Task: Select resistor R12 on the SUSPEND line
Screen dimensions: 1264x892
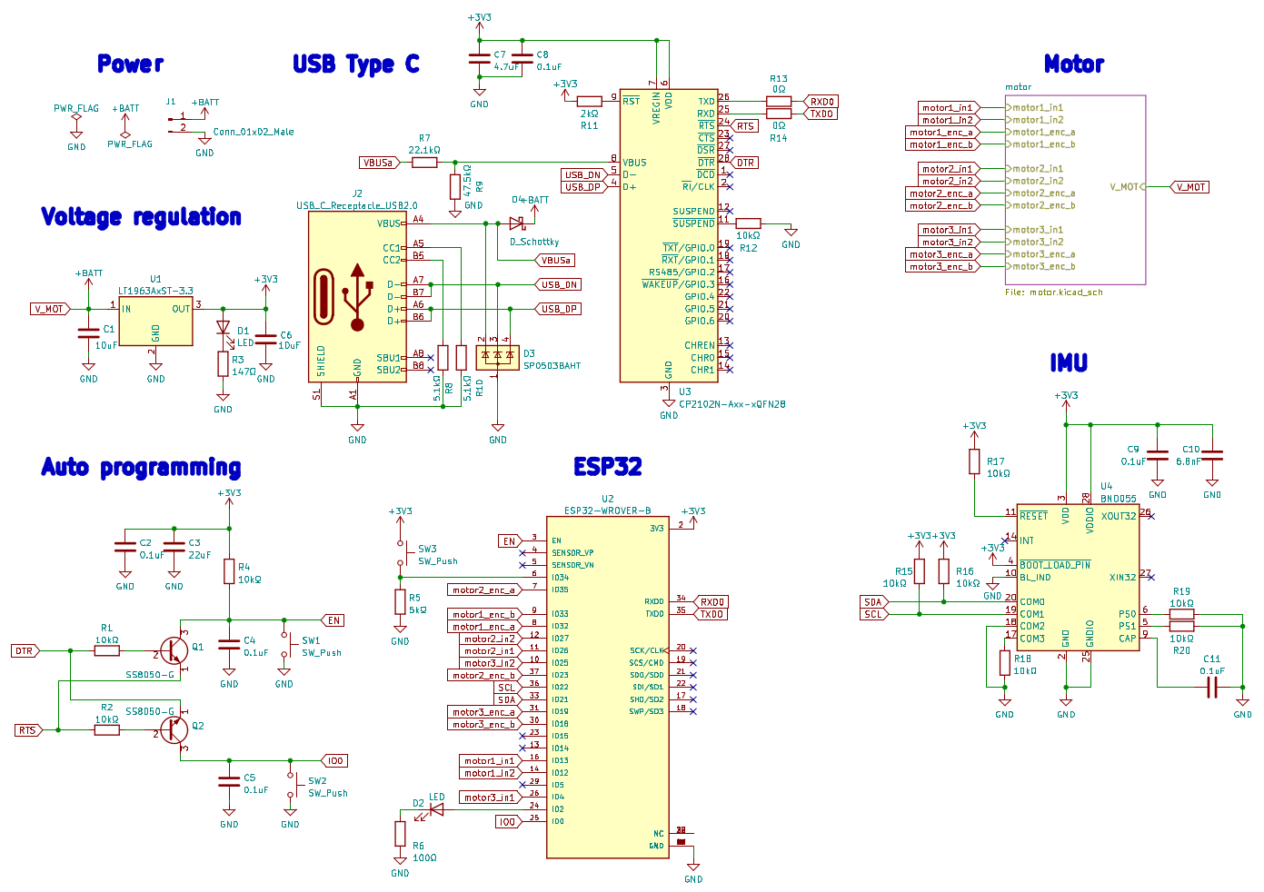Action: [x=748, y=223]
